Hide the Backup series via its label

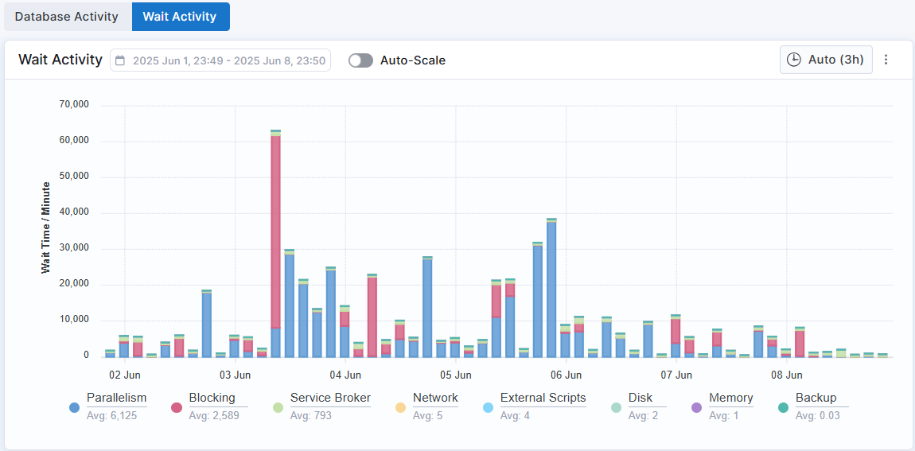coord(816,398)
